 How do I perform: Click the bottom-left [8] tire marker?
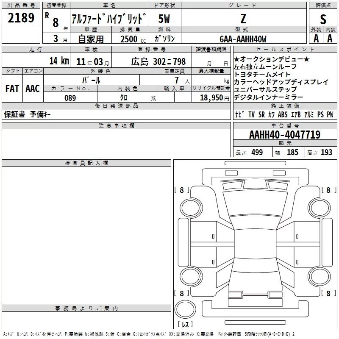[x=182, y=293]
